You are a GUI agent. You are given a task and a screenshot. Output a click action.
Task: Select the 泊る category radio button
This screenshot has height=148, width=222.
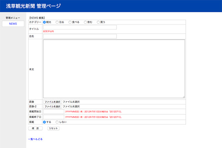pos(57,22)
